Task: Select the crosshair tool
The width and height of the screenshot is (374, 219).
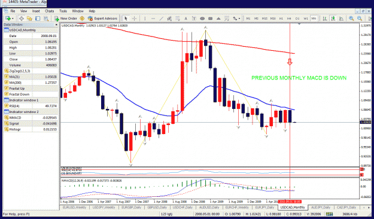Action: point(134,19)
